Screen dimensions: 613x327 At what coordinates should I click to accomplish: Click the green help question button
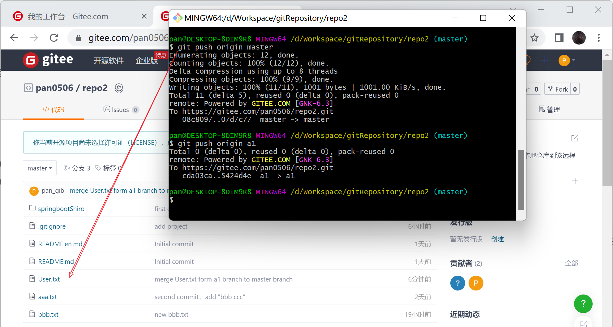pos(583,303)
